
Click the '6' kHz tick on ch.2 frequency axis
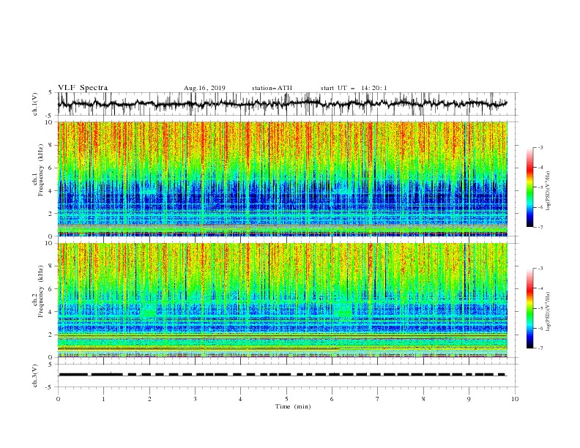52,289
